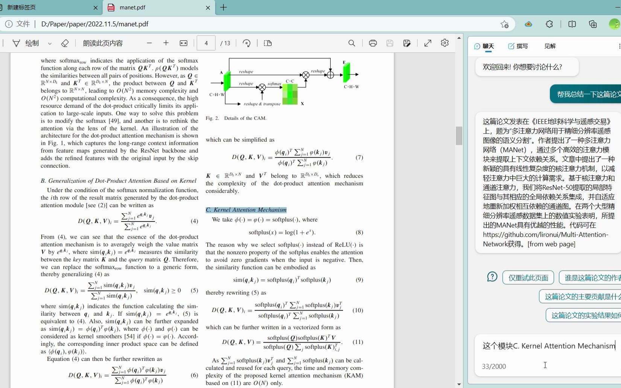Click the 这篇论文的主要贡献是什么 suggestion
This screenshot has height=388, width=621.
[580, 297]
